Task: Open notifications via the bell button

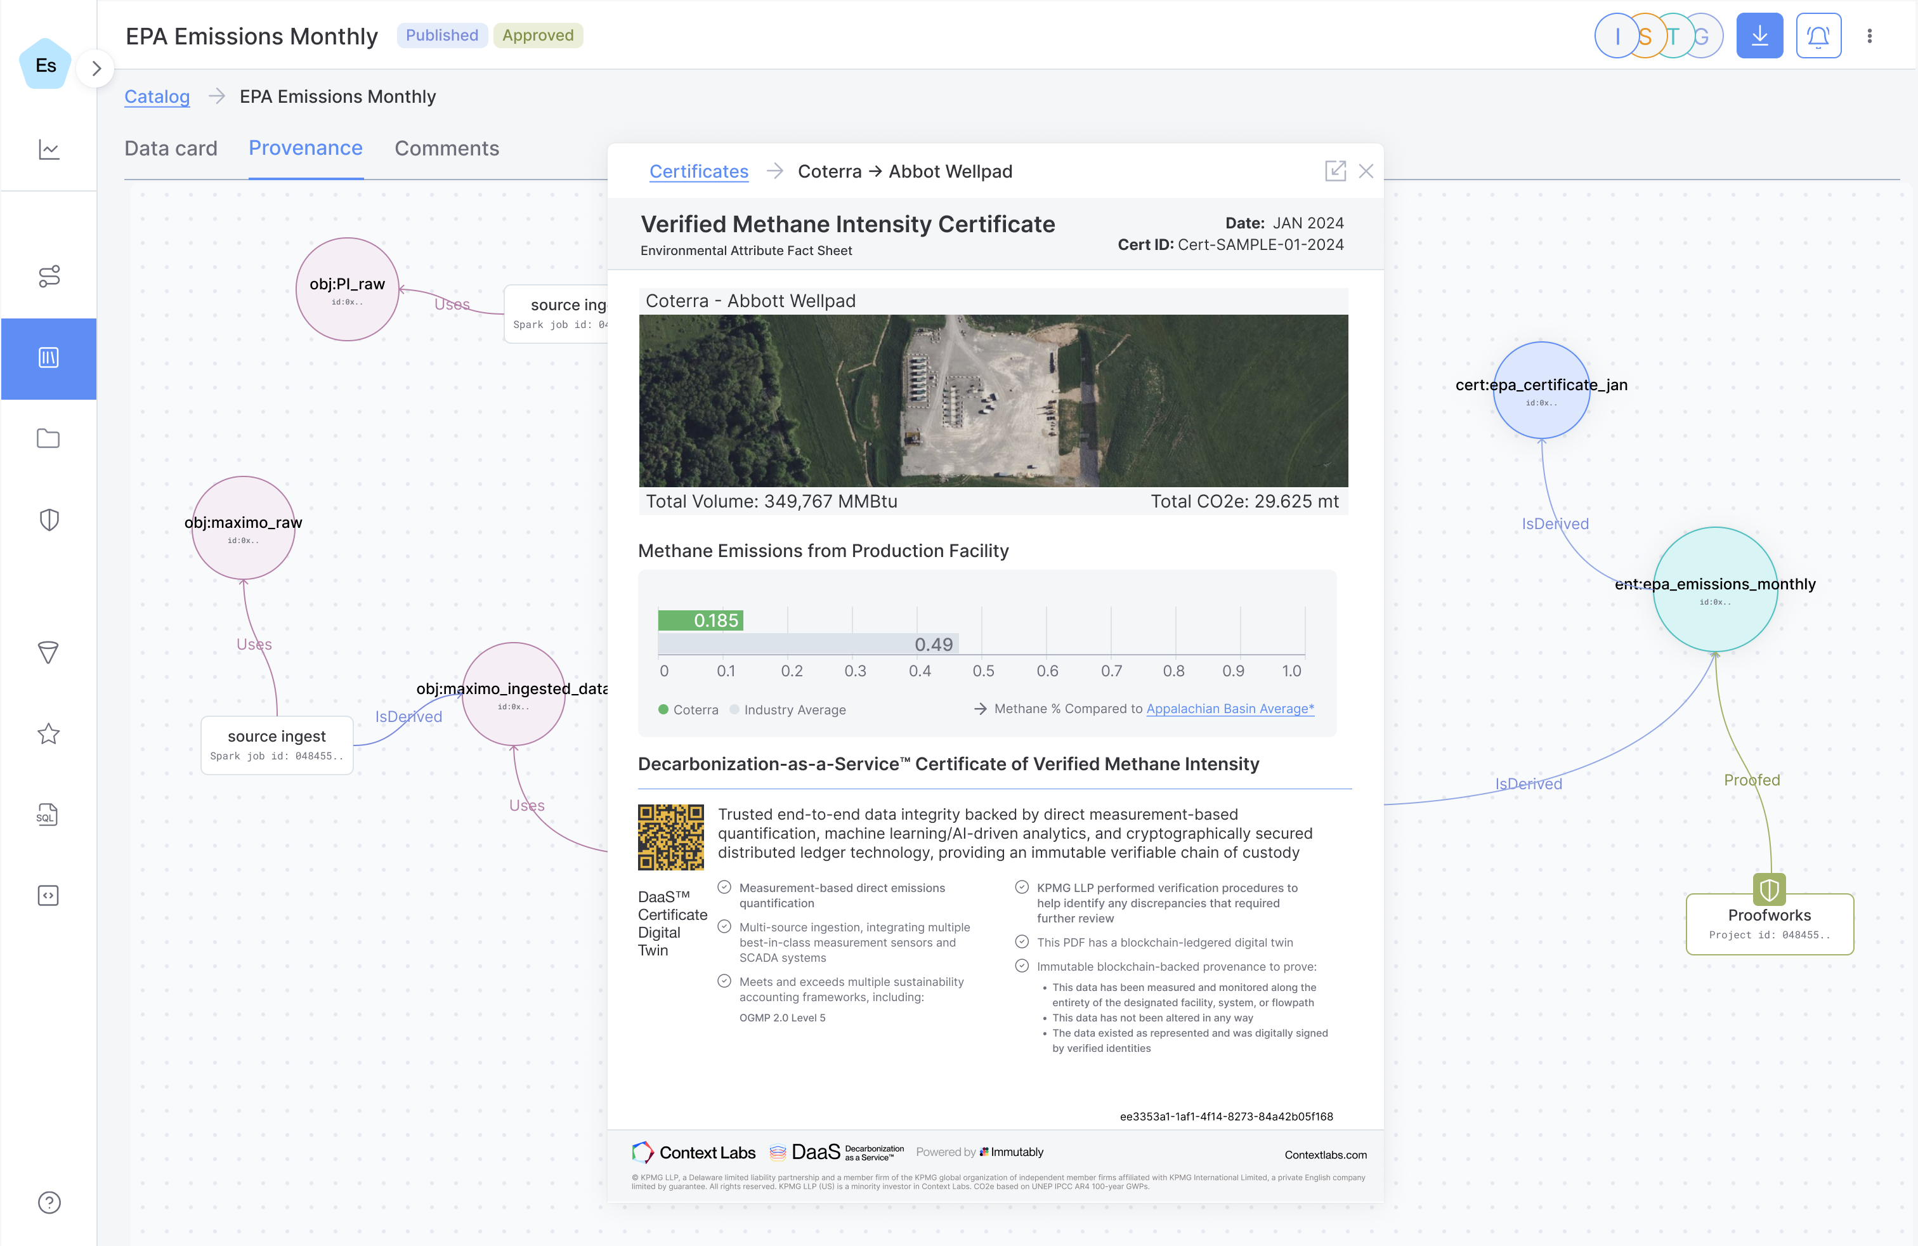Action: click(1819, 35)
